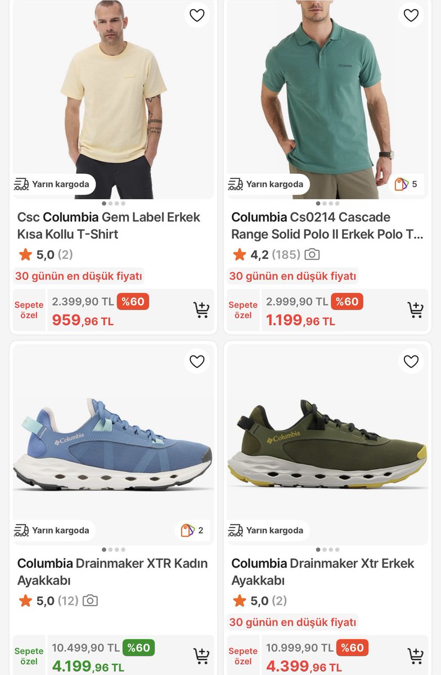View photo reviews of Cascade Range Polo
The height and width of the screenshot is (675, 441).
pyautogui.click(x=312, y=255)
